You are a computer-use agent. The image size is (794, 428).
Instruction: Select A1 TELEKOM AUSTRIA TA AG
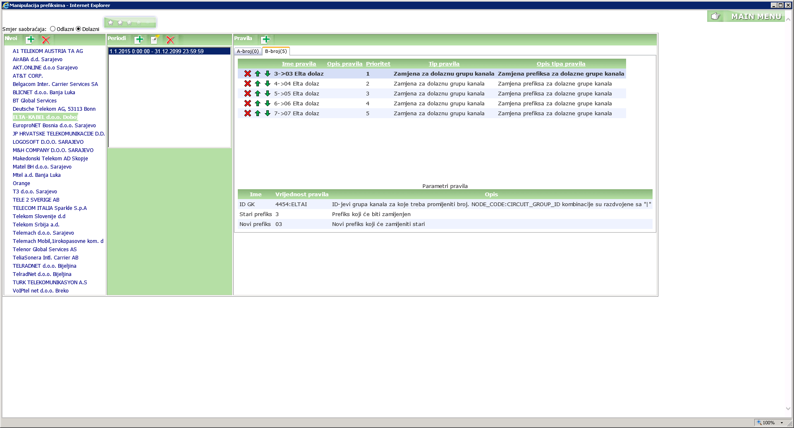click(x=48, y=51)
